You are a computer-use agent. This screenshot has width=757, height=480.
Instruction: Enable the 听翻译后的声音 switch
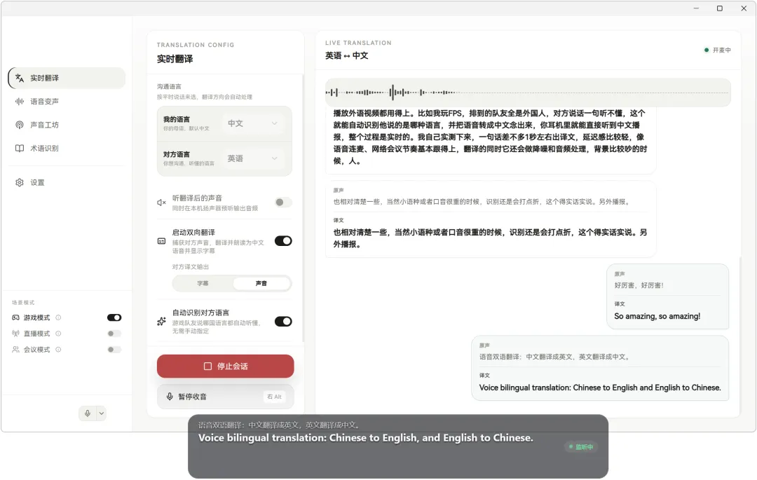283,202
